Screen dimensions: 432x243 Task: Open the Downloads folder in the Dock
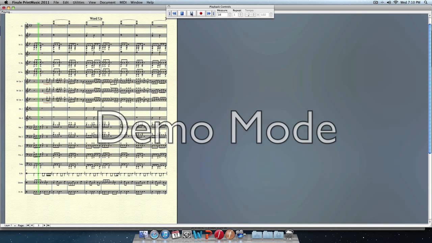(278, 234)
